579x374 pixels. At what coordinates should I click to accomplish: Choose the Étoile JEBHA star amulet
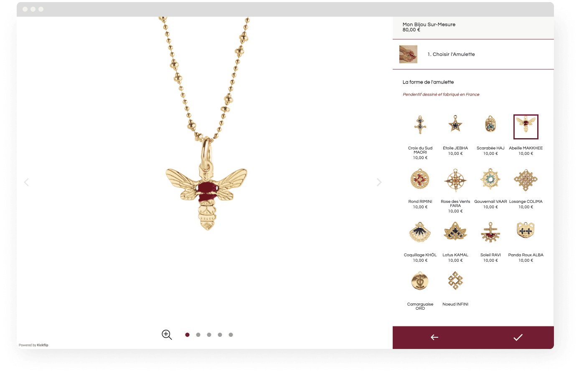tap(455, 125)
